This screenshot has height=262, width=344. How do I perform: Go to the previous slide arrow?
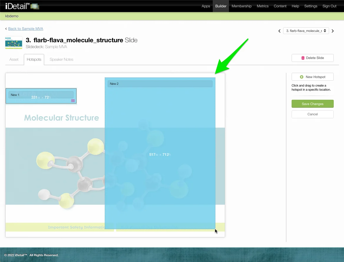pos(279,31)
